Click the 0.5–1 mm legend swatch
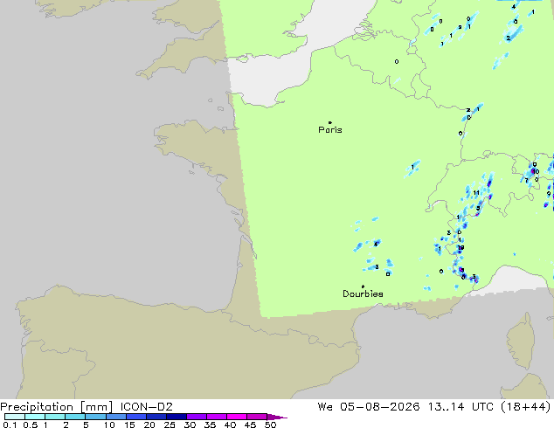554x428 pixels. [35, 417]
